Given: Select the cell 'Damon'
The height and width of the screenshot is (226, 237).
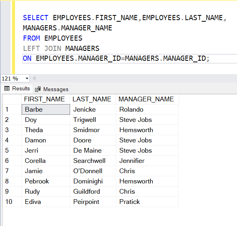Looking at the screenshot, I should [x=46, y=140].
